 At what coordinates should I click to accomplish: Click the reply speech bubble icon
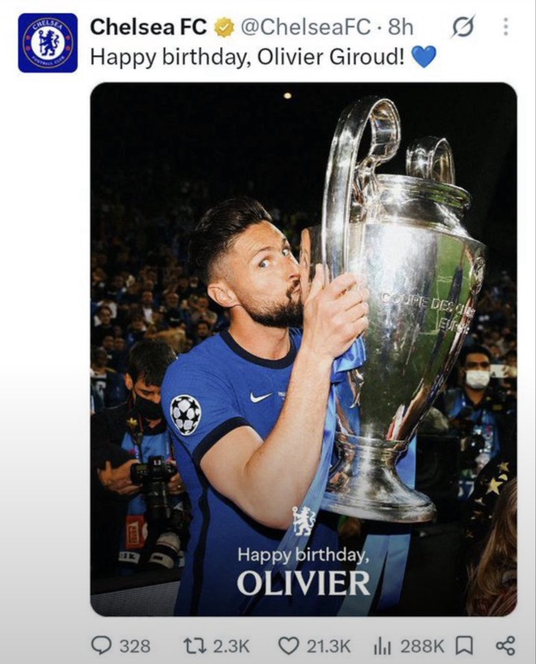102,645
